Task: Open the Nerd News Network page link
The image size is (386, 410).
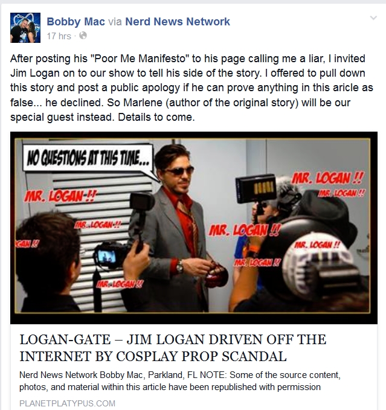Action: [x=178, y=22]
